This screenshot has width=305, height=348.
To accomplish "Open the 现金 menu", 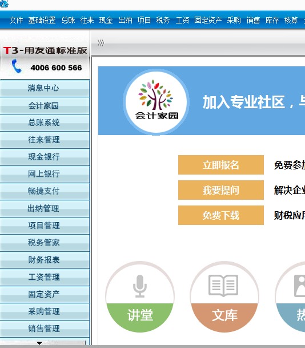I will [106, 20].
